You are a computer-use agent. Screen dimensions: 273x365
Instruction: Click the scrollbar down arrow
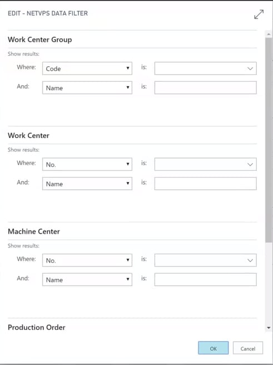click(269, 328)
